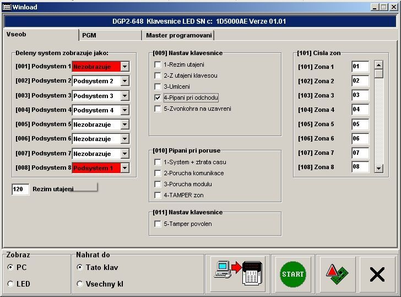Uncheck 4-Pipani pri odchodu
Image resolution: width=401 pixels, height=297 pixels.
point(158,98)
